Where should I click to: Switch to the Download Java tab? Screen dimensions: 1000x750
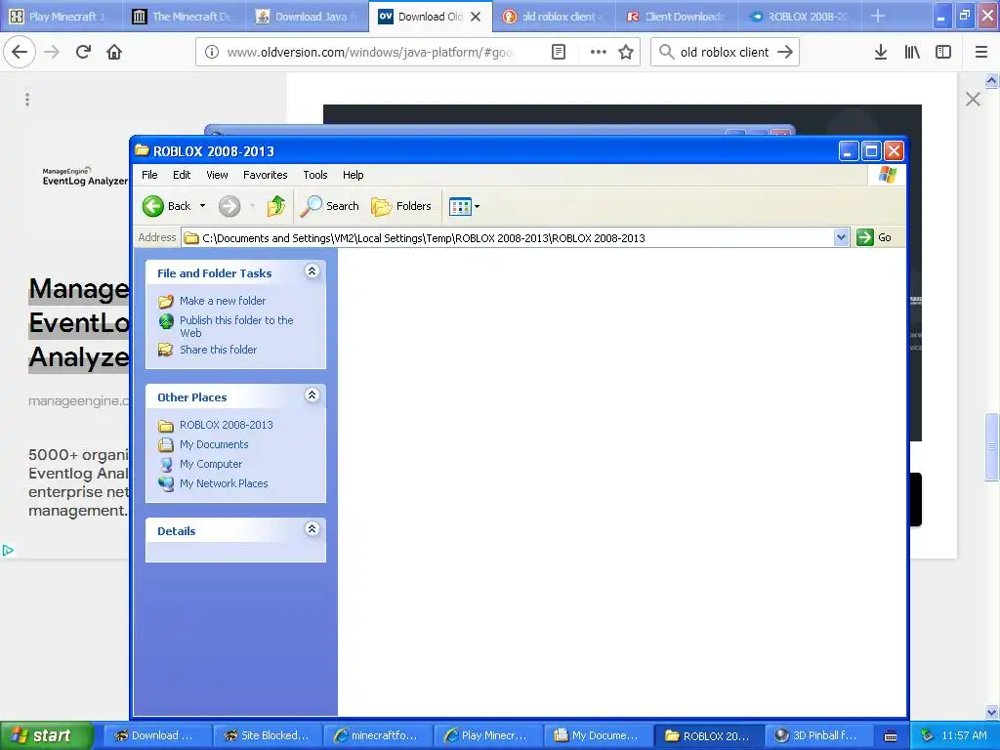pos(307,17)
